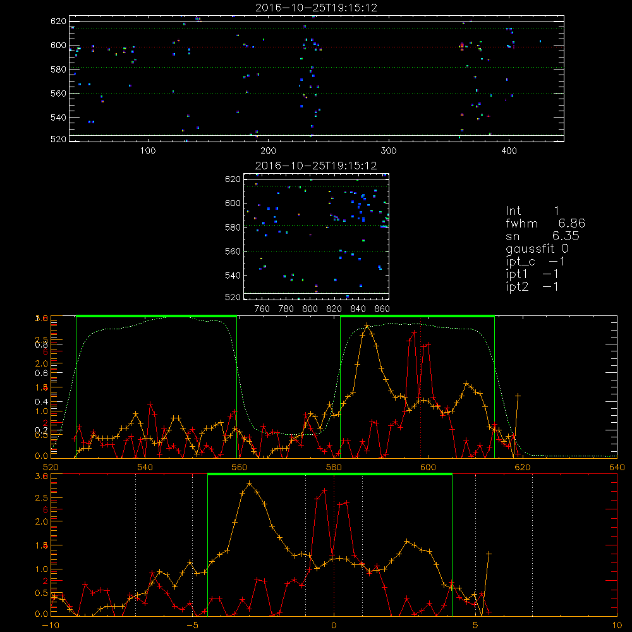Select the 'ipt_c -1' line
Viewport: 632px width, 632px height.
coord(535,262)
